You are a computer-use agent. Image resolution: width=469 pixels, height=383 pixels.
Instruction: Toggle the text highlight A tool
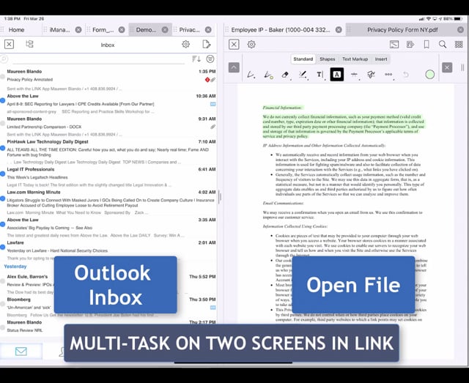337,75
